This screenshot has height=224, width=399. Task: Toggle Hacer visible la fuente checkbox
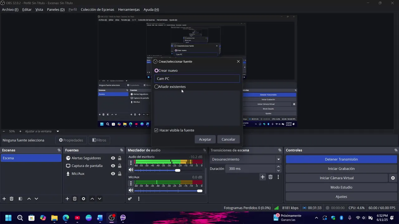point(156,130)
